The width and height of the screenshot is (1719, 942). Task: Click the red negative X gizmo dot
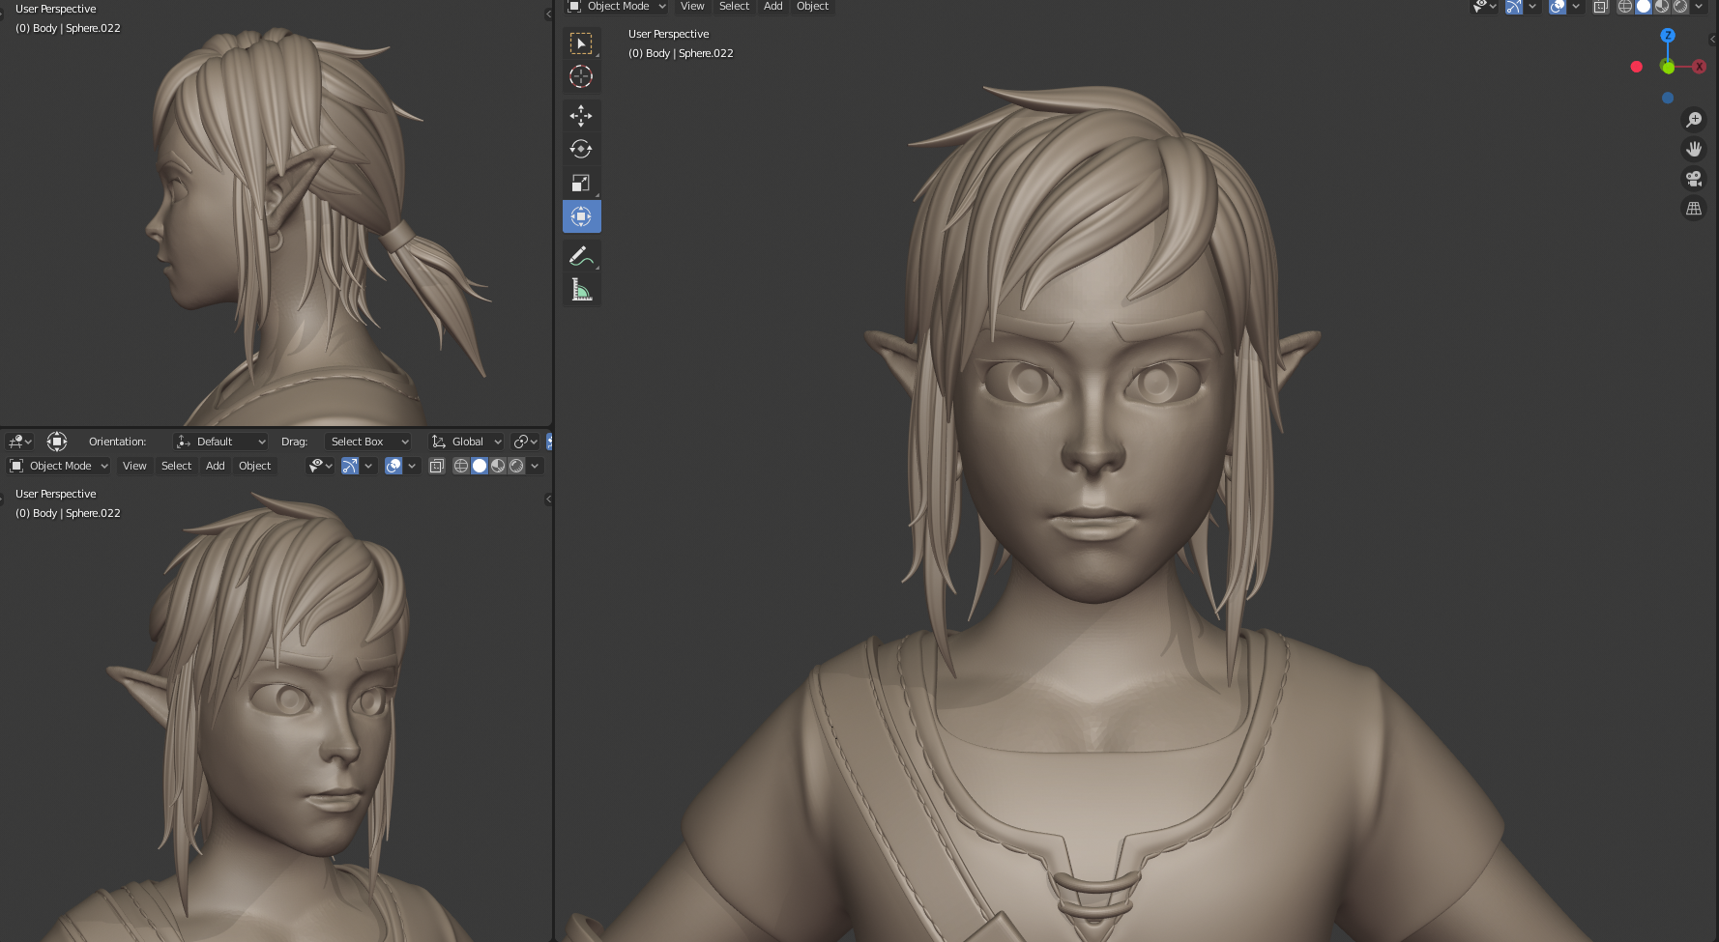pyautogui.click(x=1636, y=67)
